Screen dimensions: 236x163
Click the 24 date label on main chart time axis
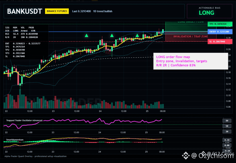point(100,111)
